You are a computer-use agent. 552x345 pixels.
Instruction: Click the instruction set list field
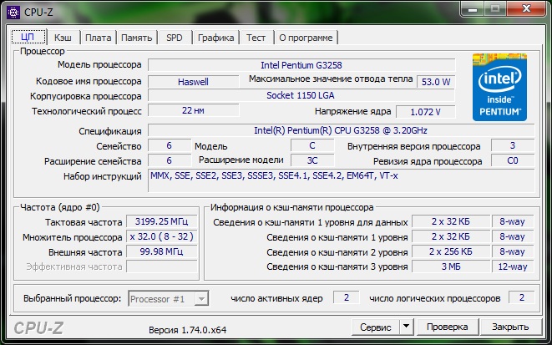pos(341,180)
